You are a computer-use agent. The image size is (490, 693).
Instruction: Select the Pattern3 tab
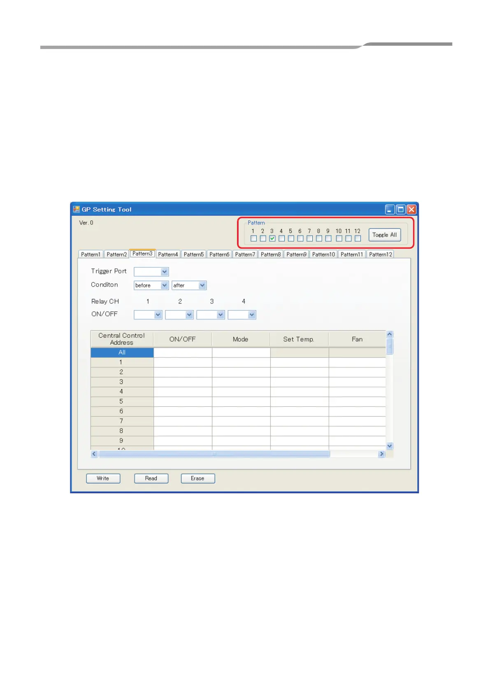click(x=142, y=254)
